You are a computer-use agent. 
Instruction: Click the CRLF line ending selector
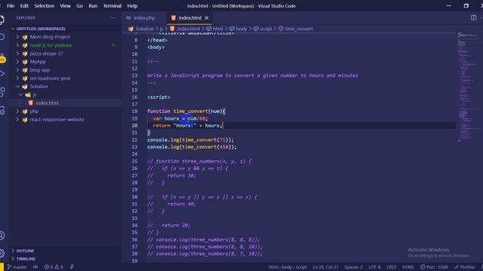(x=391, y=267)
